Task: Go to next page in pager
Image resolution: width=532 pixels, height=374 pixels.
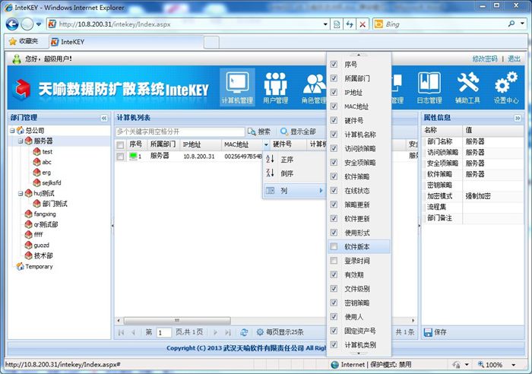Action: click(215, 332)
